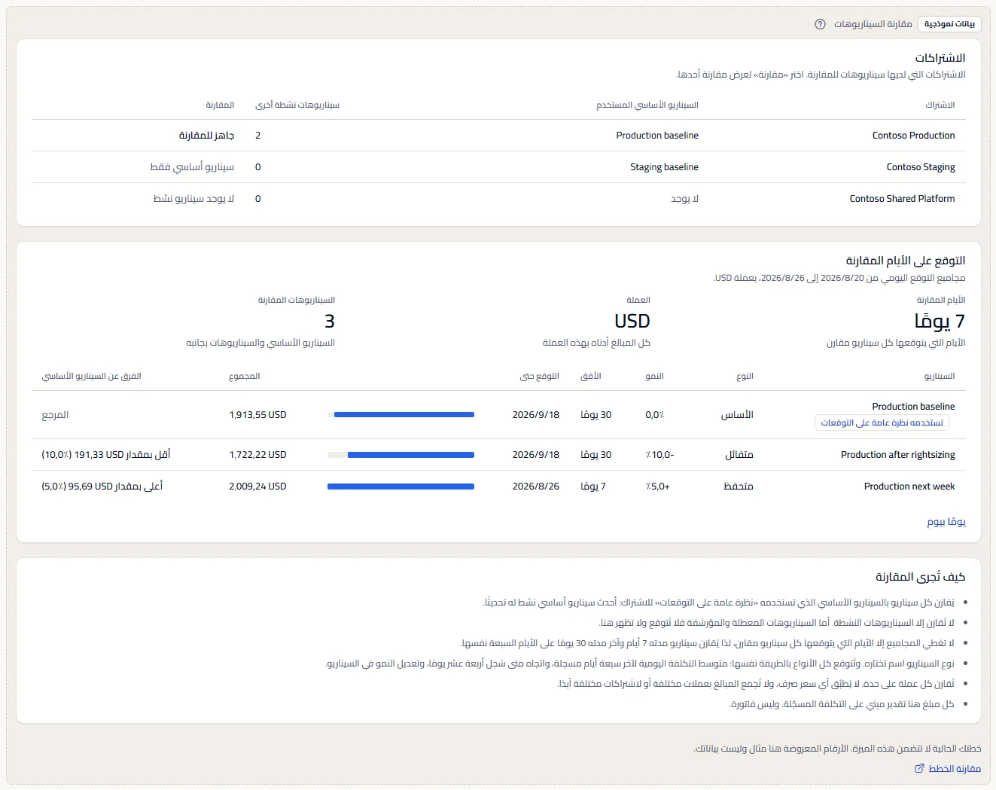Click the جاهز للمقارنة status text
Screen dimensions: 996x790
tap(206, 136)
